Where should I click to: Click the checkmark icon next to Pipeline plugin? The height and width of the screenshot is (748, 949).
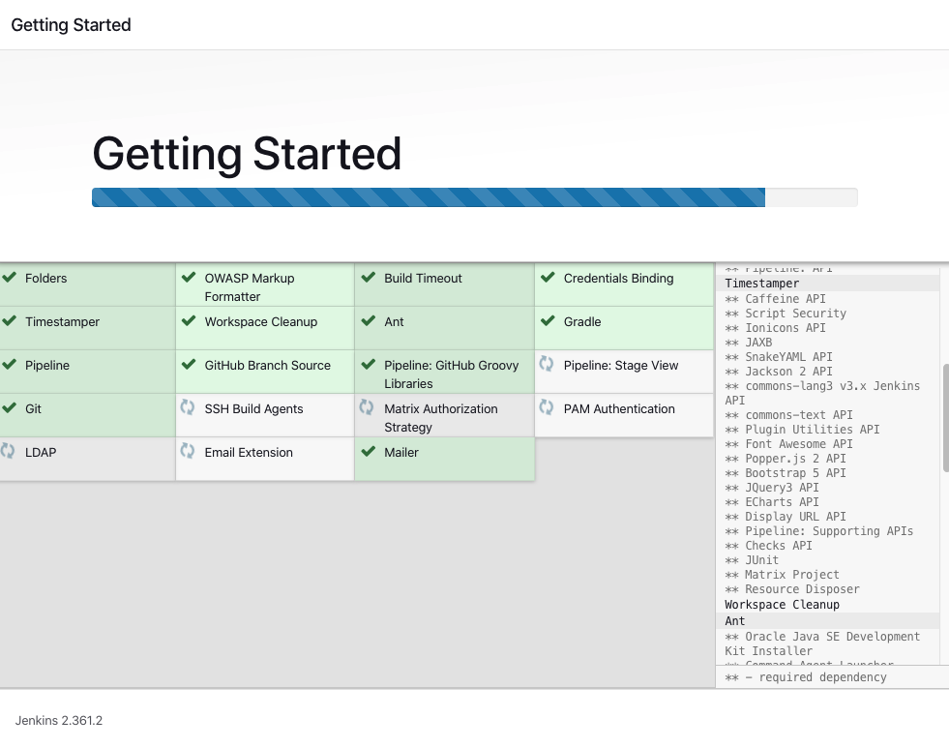point(9,364)
